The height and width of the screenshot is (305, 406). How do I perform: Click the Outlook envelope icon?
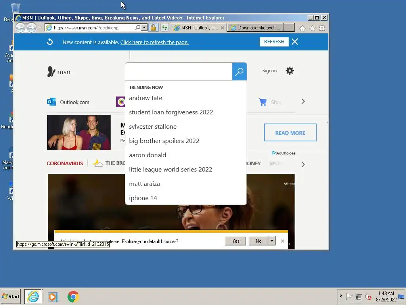coord(52,102)
